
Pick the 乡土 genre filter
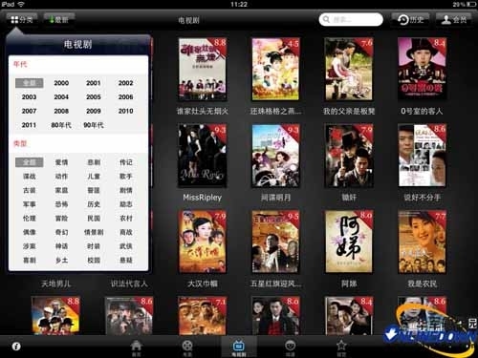tap(61, 261)
